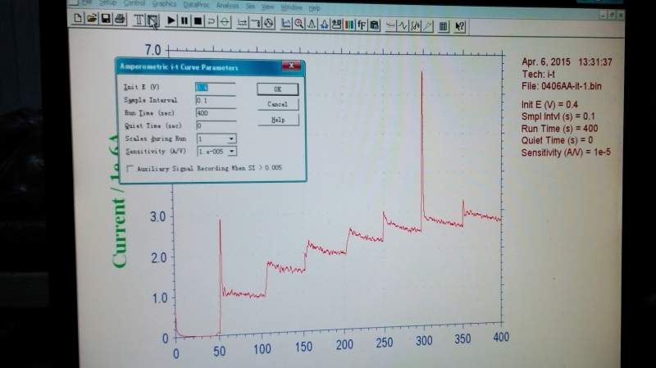Click the Linear Baseline Correction icon
This screenshot has width=656, height=368.
tap(427, 26)
